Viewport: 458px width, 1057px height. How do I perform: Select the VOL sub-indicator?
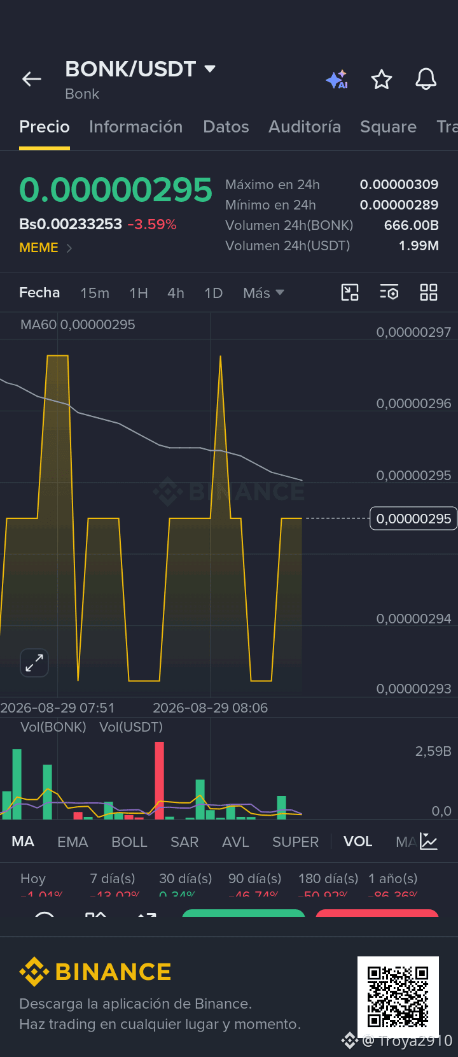tap(358, 842)
